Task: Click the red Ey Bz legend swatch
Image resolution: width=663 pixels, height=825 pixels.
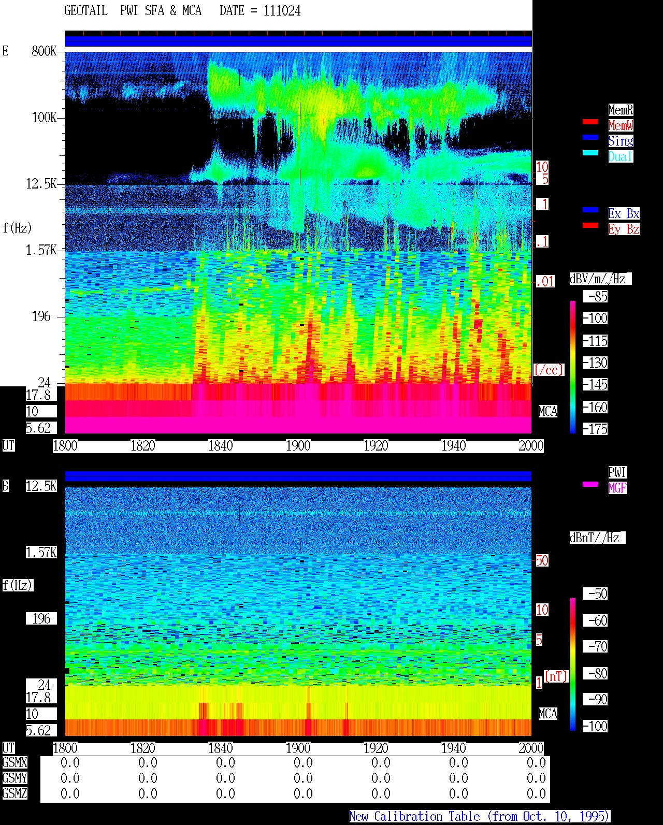Action: (590, 225)
